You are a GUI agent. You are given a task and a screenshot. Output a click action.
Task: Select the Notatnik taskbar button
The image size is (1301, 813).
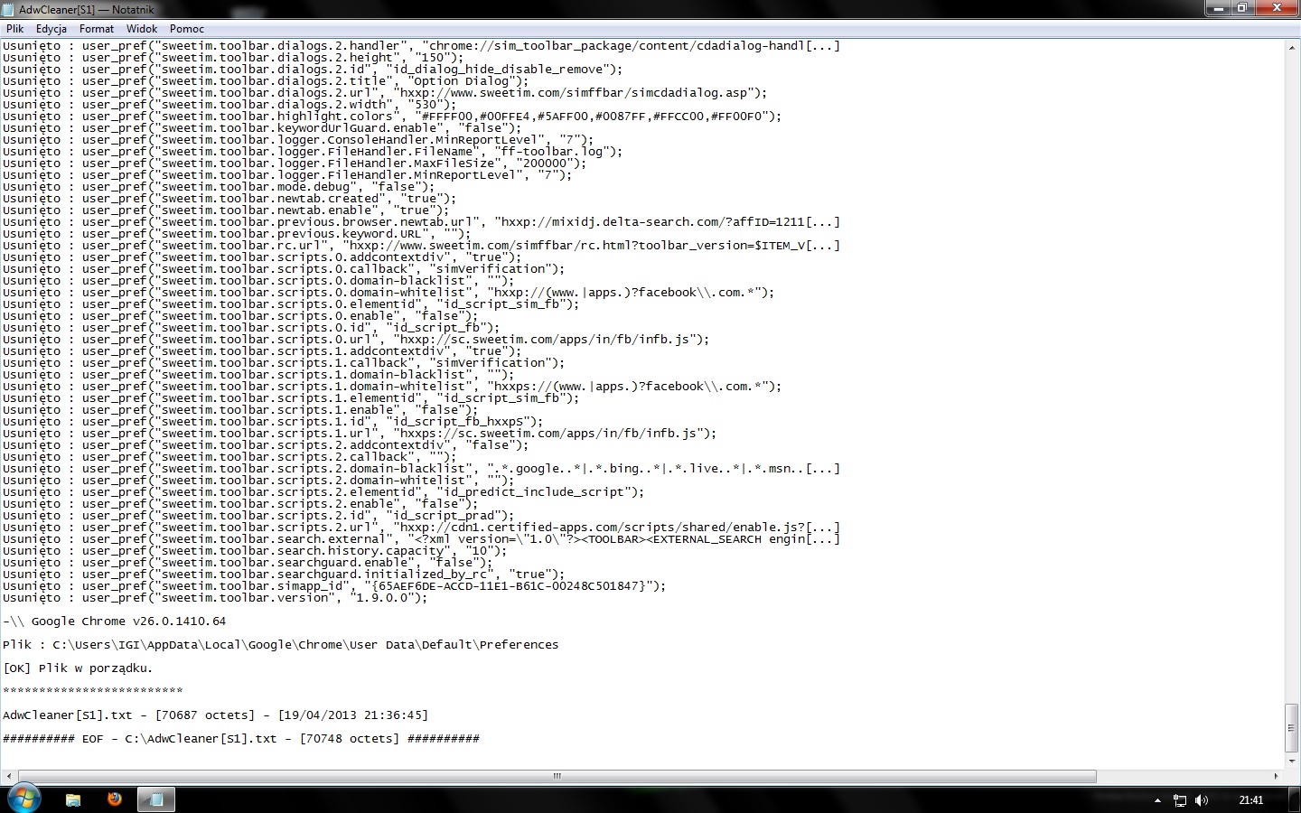[156, 799]
